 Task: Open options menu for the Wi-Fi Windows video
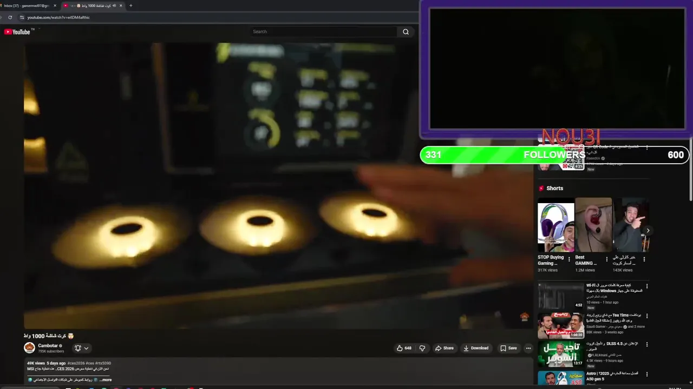(646, 286)
